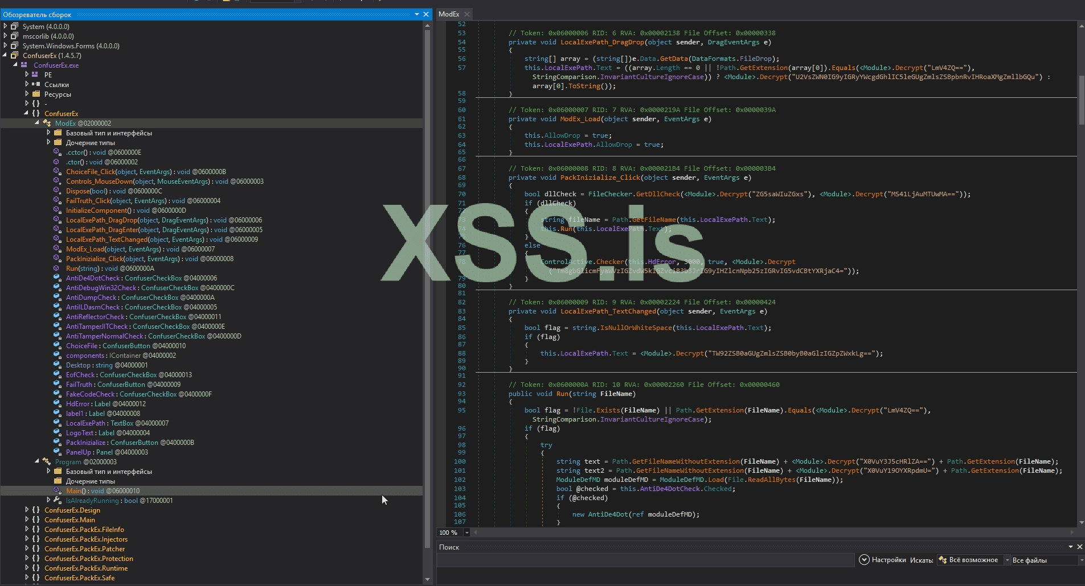Click the ConfuserEx.exe module icon
The width and height of the screenshot is (1085, 586).
point(24,65)
